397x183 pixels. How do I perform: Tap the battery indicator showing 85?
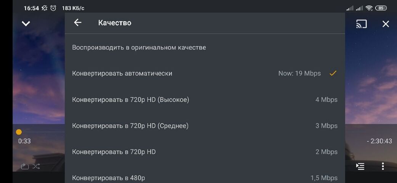(x=381, y=8)
